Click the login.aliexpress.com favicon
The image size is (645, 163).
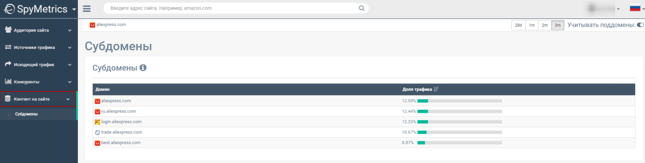point(98,122)
